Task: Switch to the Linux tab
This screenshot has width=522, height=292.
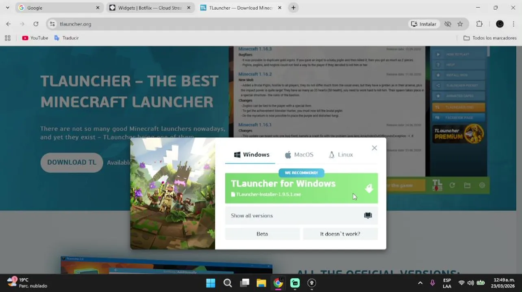Action: pos(341,155)
